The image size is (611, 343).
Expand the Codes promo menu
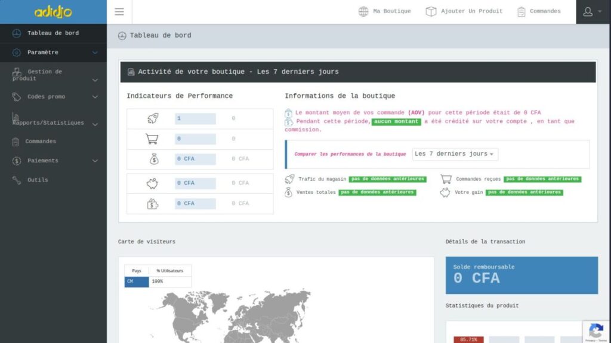click(x=53, y=97)
